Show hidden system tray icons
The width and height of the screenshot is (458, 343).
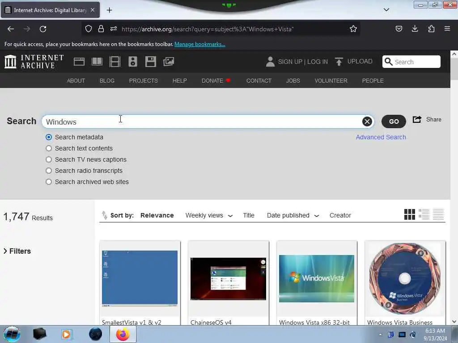point(380,335)
